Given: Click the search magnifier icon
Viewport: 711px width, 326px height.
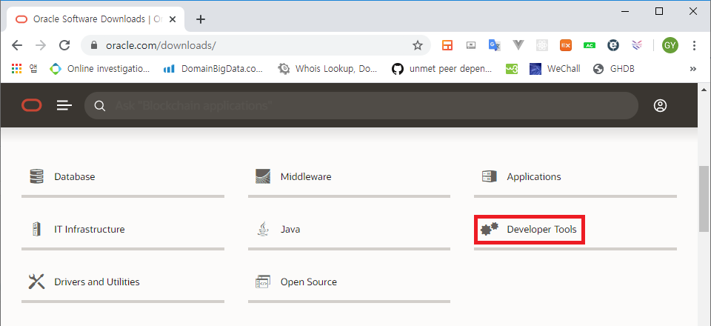Looking at the screenshot, I should [100, 106].
